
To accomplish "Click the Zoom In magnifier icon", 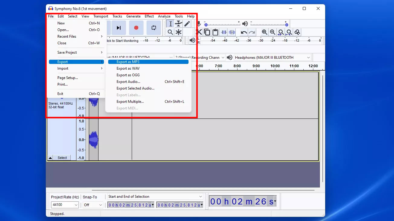I will tap(264, 32).
